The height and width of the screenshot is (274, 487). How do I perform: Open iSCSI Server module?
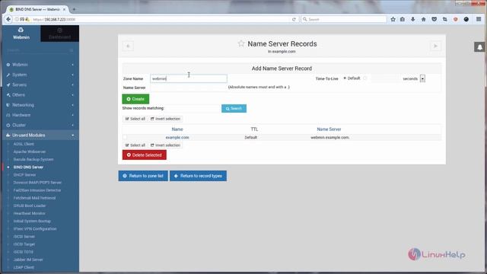24,237
